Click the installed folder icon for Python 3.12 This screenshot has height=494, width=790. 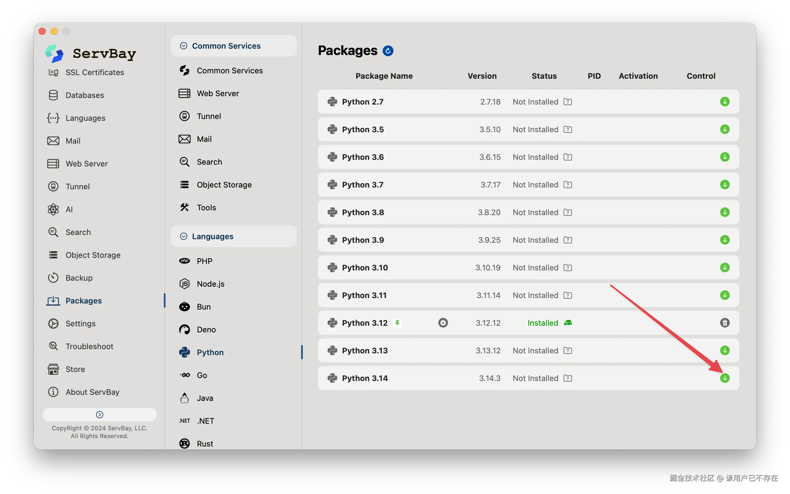click(568, 323)
